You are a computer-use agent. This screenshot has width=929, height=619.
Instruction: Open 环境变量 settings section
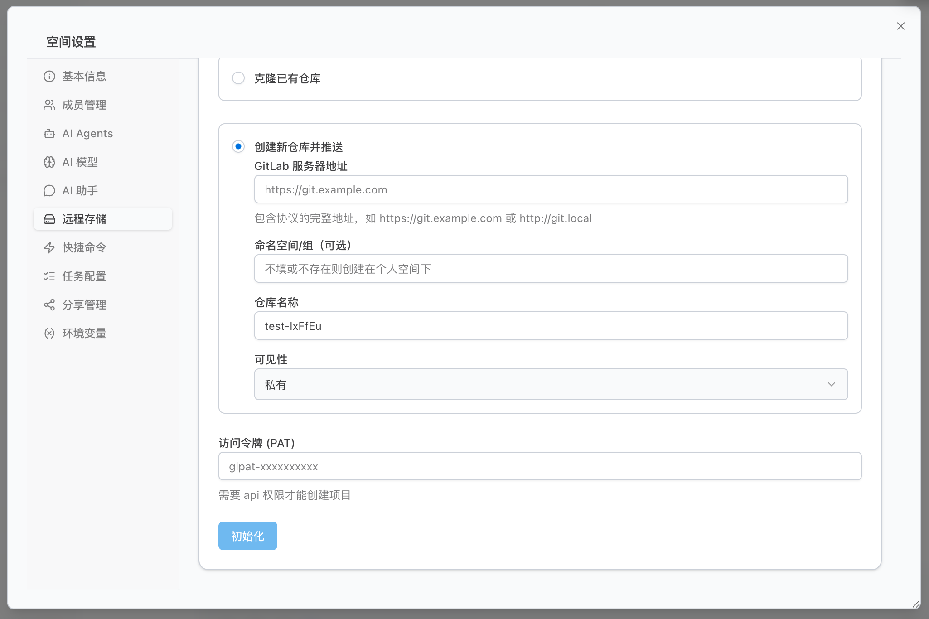(x=84, y=334)
